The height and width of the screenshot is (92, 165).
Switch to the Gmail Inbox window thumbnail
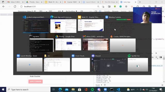tap(96, 44)
